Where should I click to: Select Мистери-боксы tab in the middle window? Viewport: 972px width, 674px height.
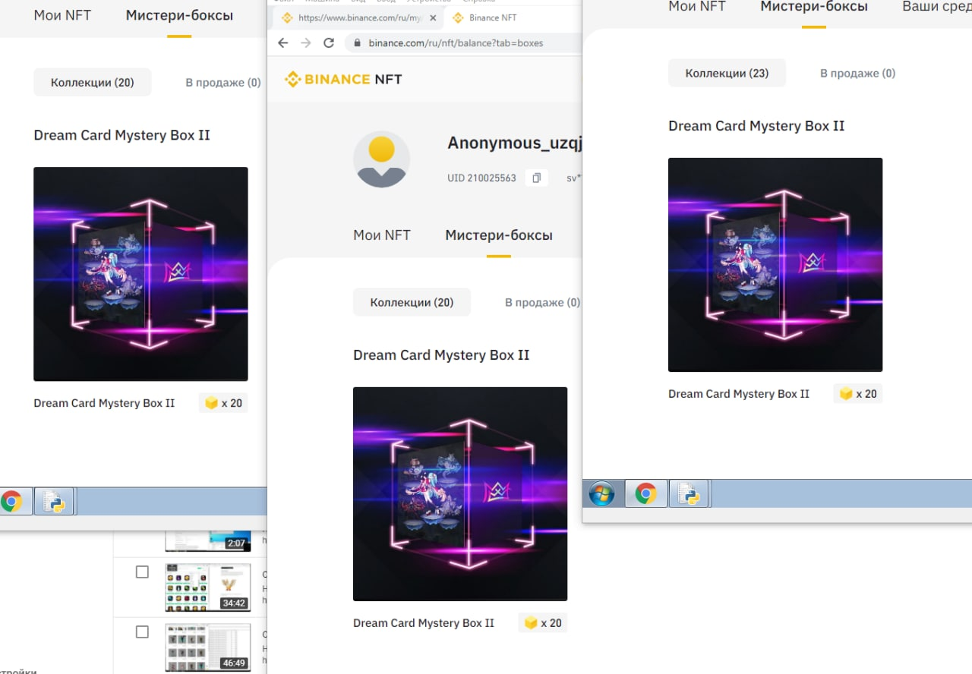coord(499,235)
